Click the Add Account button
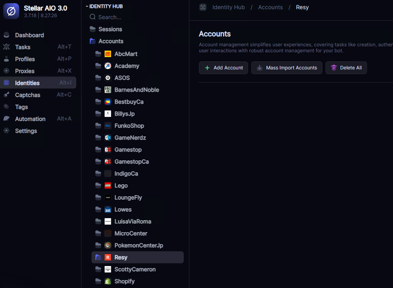 pyautogui.click(x=223, y=68)
